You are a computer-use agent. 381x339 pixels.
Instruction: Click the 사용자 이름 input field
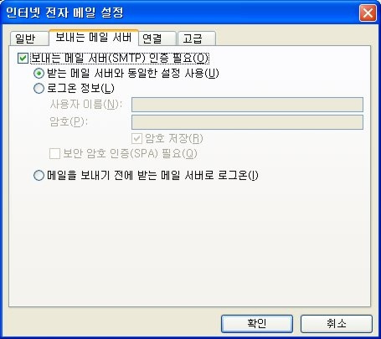coord(247,105)
